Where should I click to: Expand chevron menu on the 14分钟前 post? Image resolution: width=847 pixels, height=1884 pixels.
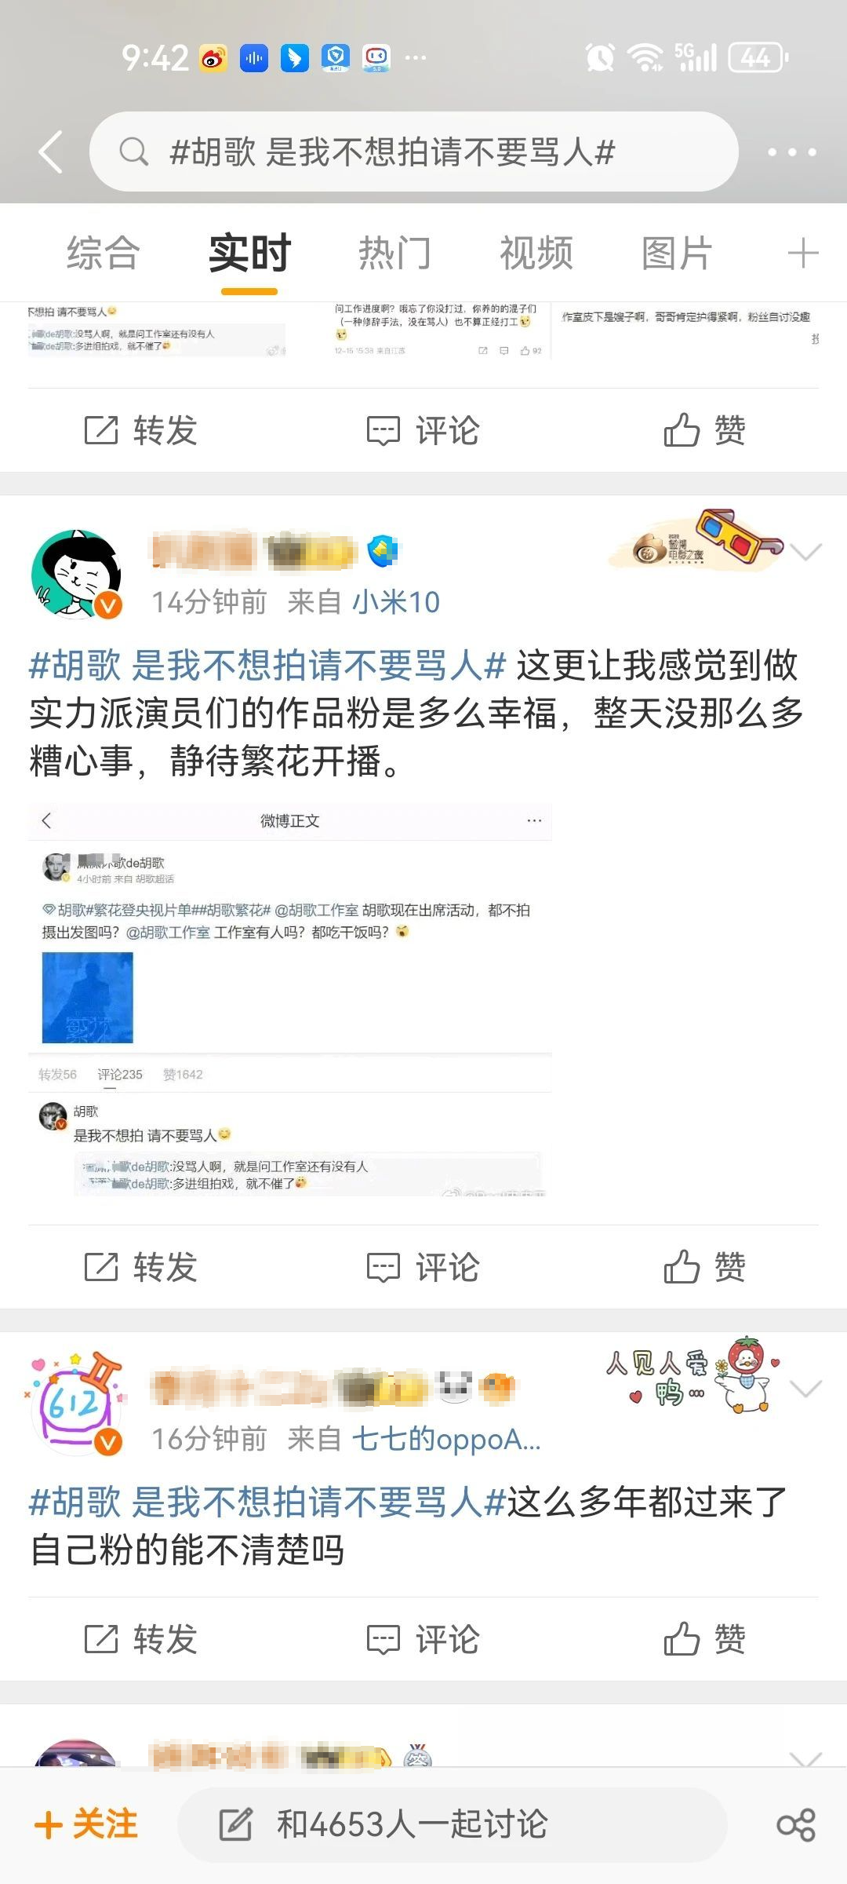click(x=805, y=552)
